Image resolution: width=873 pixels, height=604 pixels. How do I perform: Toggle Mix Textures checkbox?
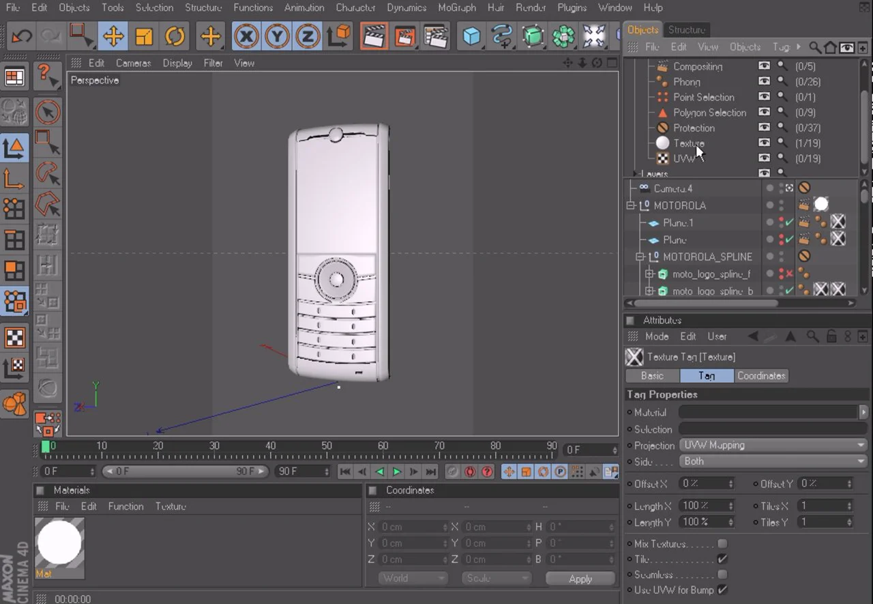click(722, 544)
